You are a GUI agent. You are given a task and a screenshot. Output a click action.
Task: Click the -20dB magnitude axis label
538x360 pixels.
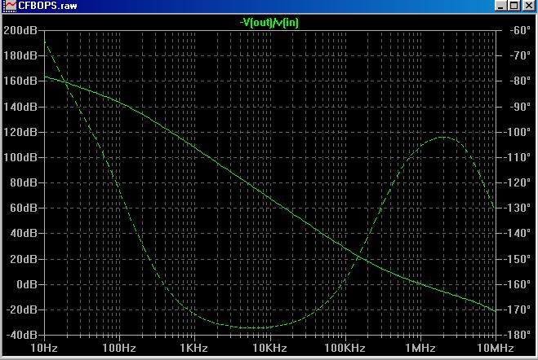click(21, 310)
